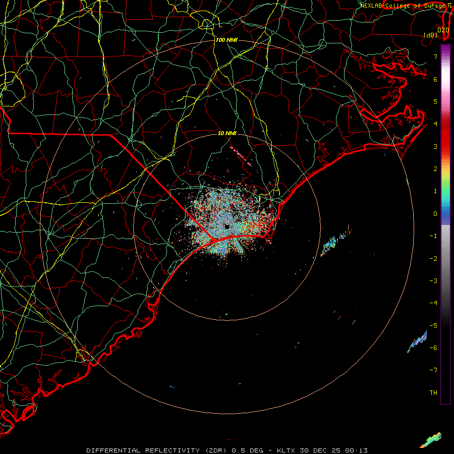Screen dimensions: 454x454
Task: Click the DZD product label above colorbar
Action: click(x=443, y=30)
